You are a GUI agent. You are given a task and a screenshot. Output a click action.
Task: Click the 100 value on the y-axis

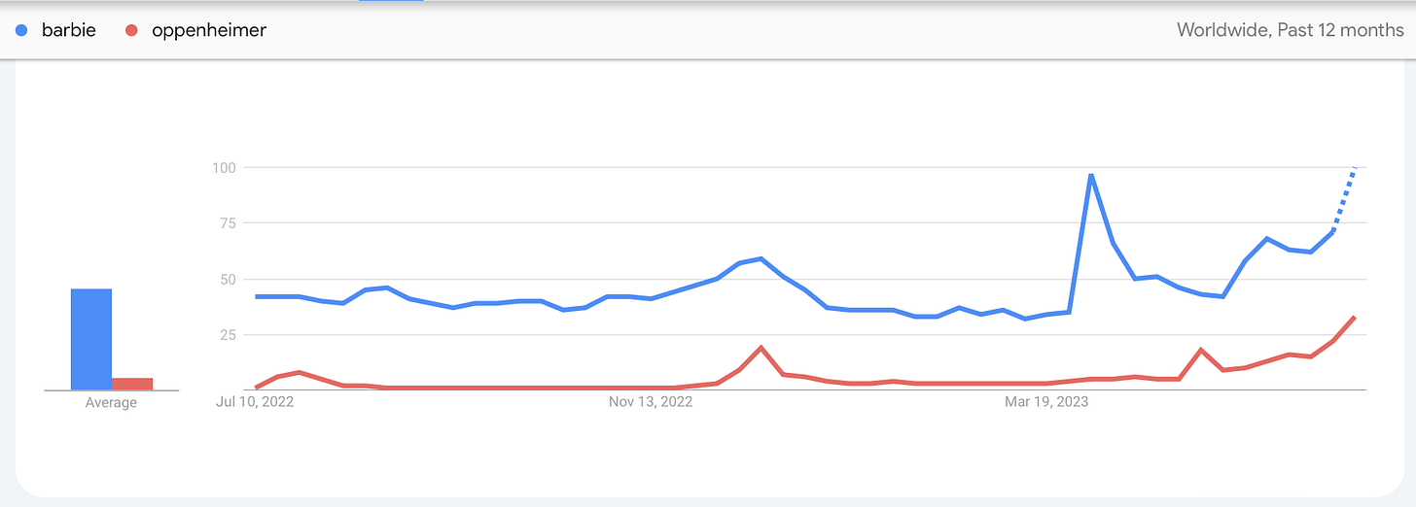[227, 168]
